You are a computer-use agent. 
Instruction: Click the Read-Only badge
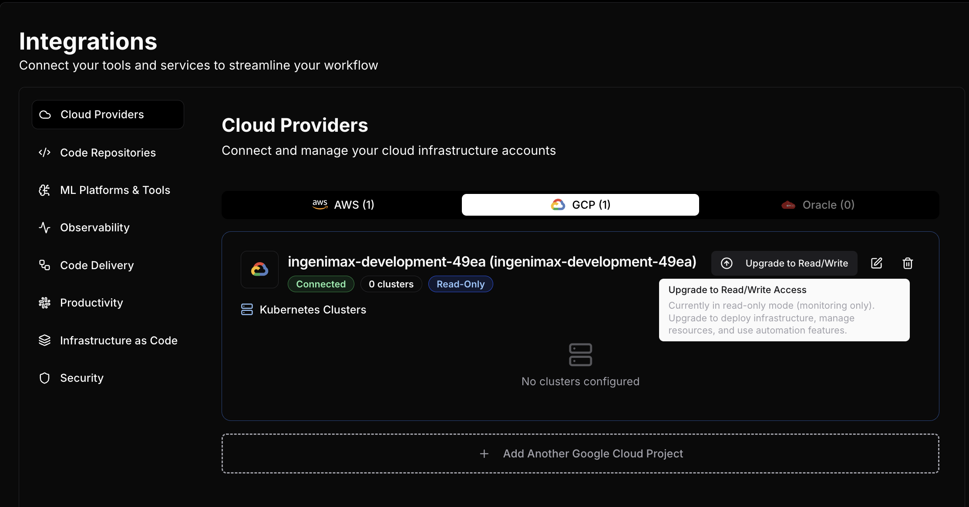pos(460,284)
